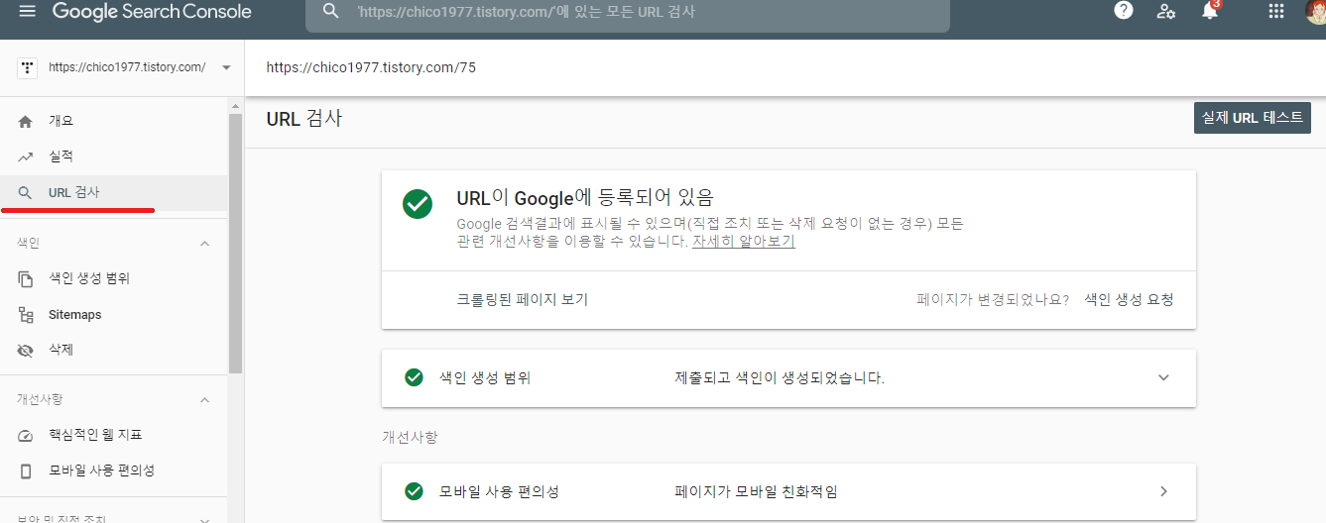Open the hamburger main menu
Viewport: 1326px width, 523px height.
tap(27, 11)
